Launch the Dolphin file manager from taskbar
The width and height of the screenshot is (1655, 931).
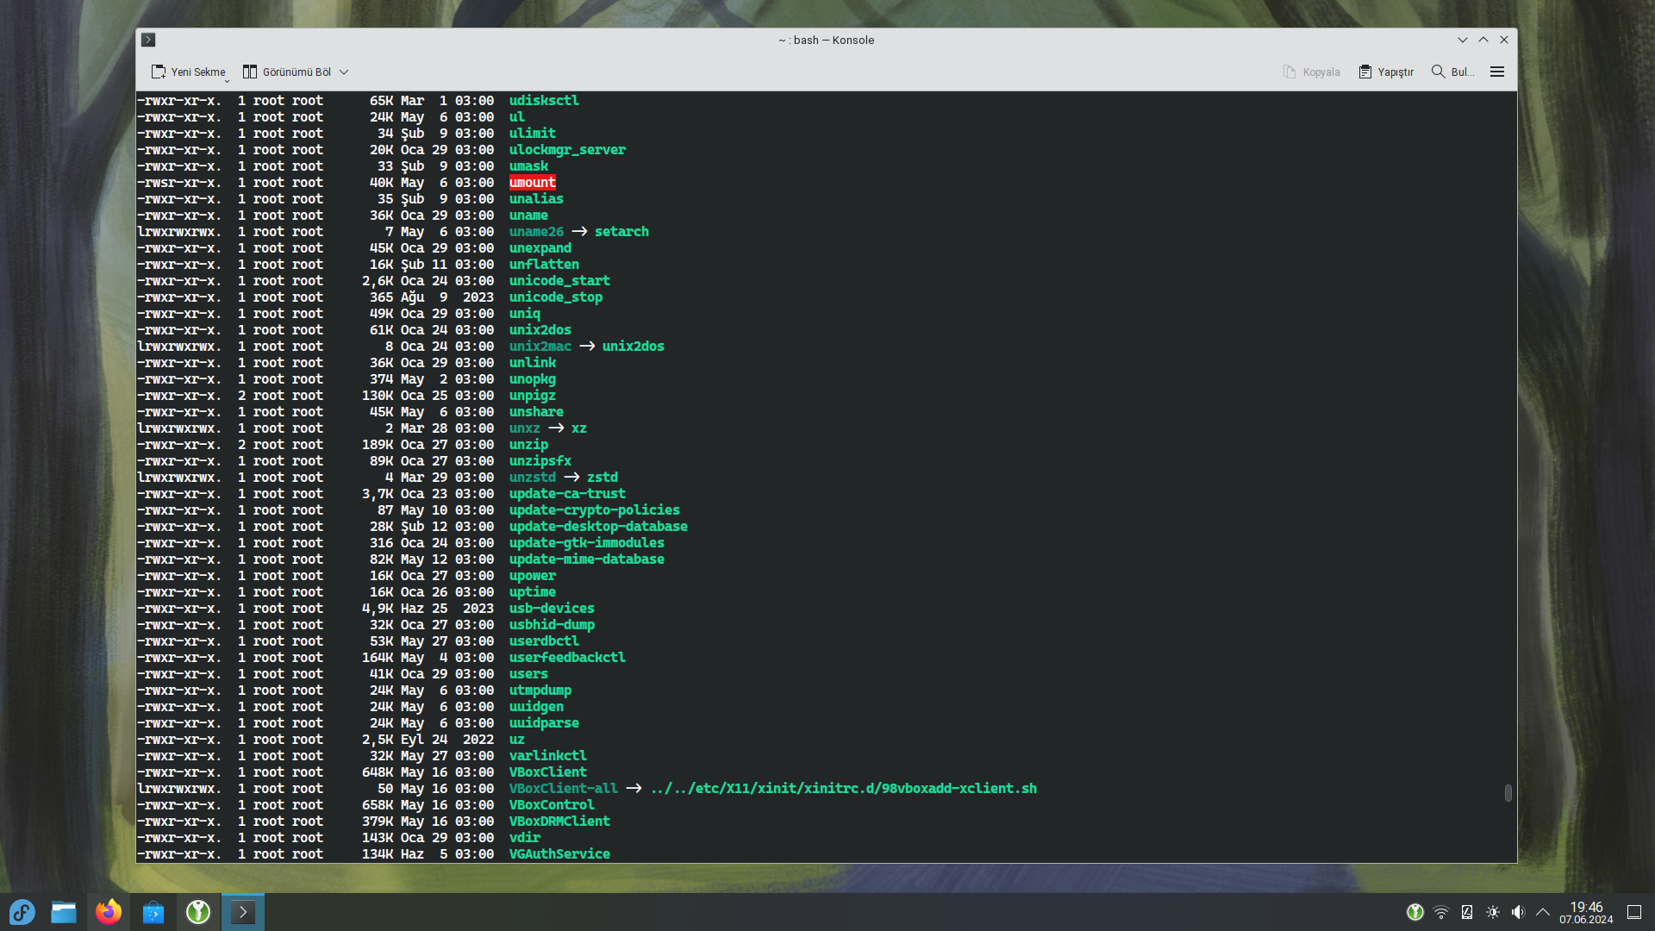pos(64,912)
